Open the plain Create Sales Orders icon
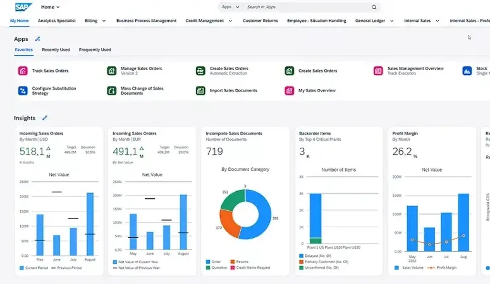 [x=289, y=71]
